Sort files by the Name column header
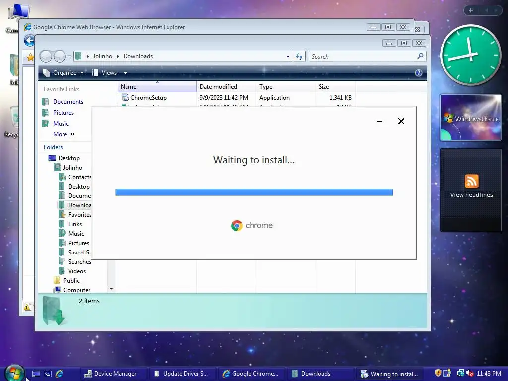 pyautogui.click(x=157, y=86)
